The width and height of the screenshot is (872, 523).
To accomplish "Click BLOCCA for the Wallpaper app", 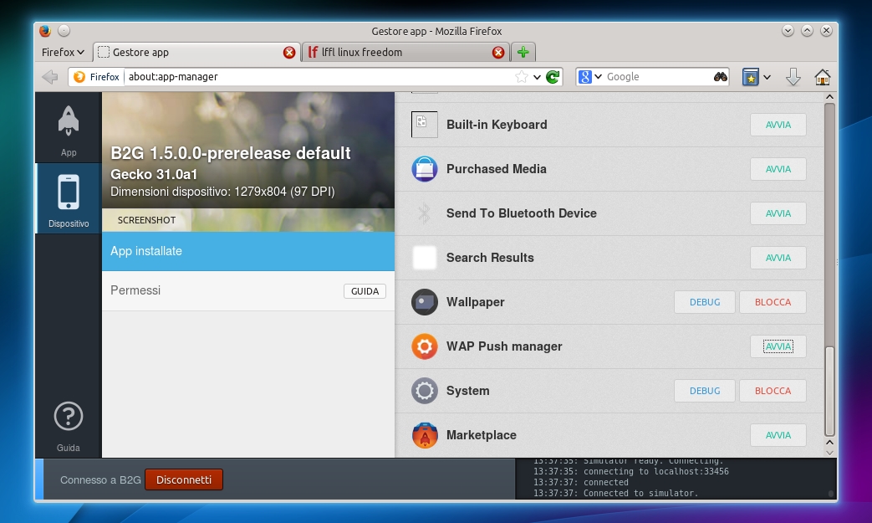I will [x=773, y=302].
